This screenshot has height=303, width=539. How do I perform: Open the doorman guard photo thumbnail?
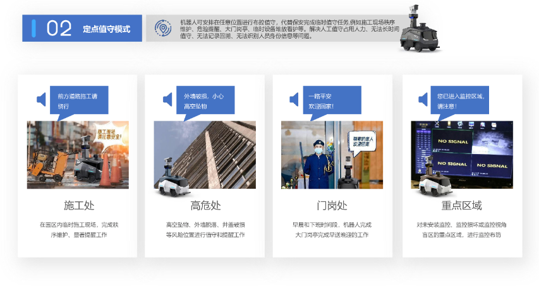tap(322, 155)
